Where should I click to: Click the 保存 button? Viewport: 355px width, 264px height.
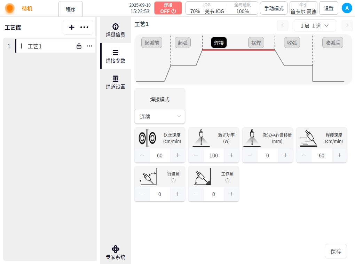(336, 251)
